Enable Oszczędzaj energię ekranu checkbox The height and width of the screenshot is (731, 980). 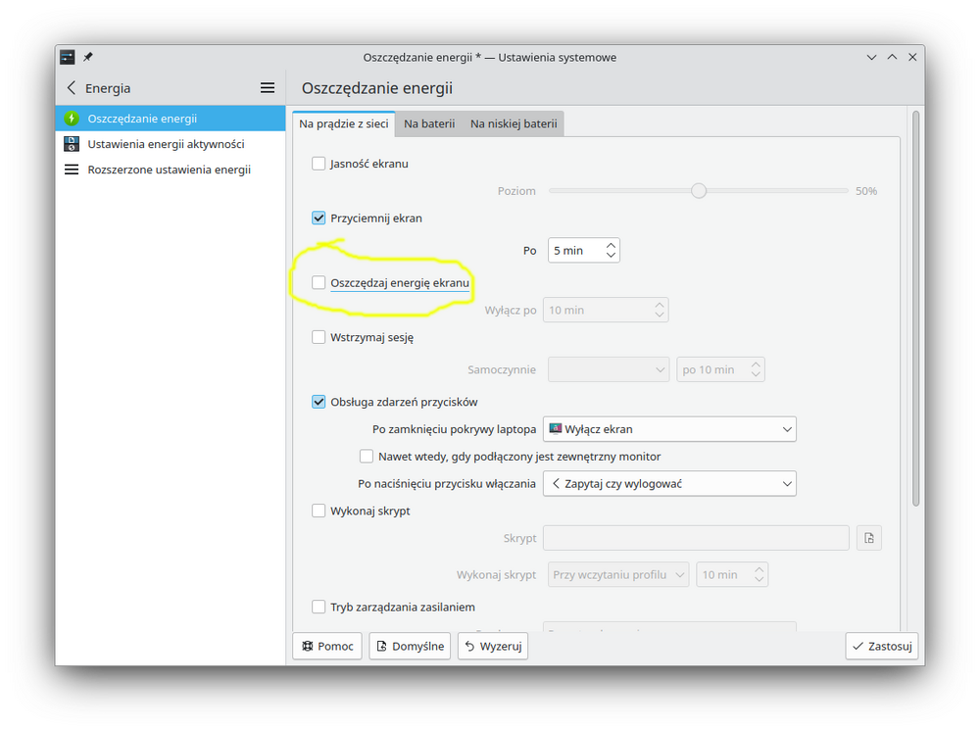318,283
